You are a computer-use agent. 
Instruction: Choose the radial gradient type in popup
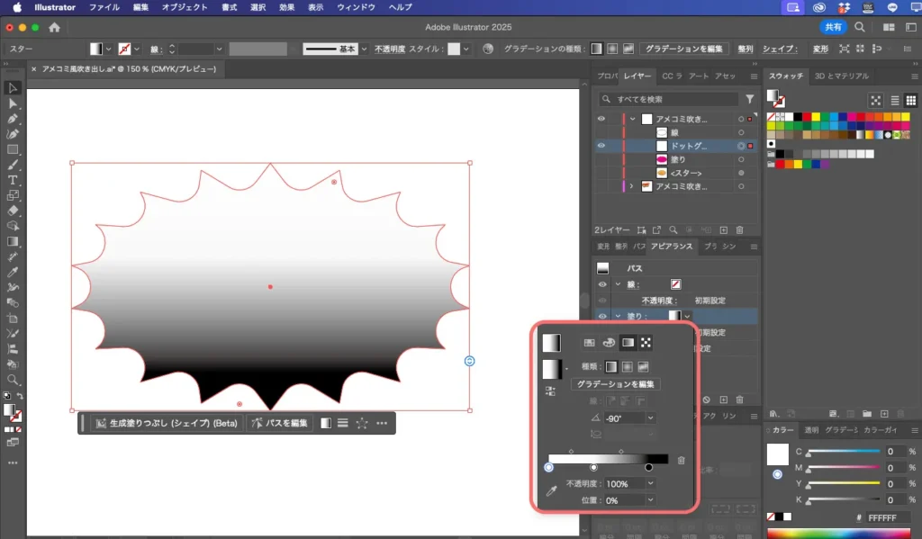point(628,367)
